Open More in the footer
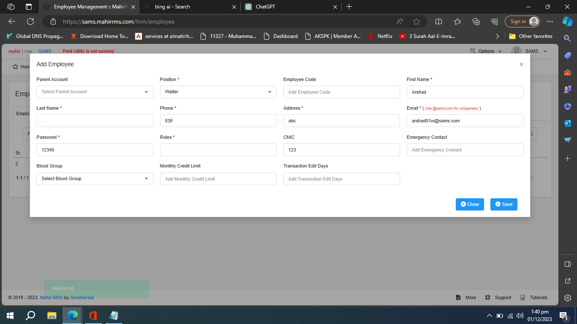Viewport: 577px width, 324px height. point(466,297)
